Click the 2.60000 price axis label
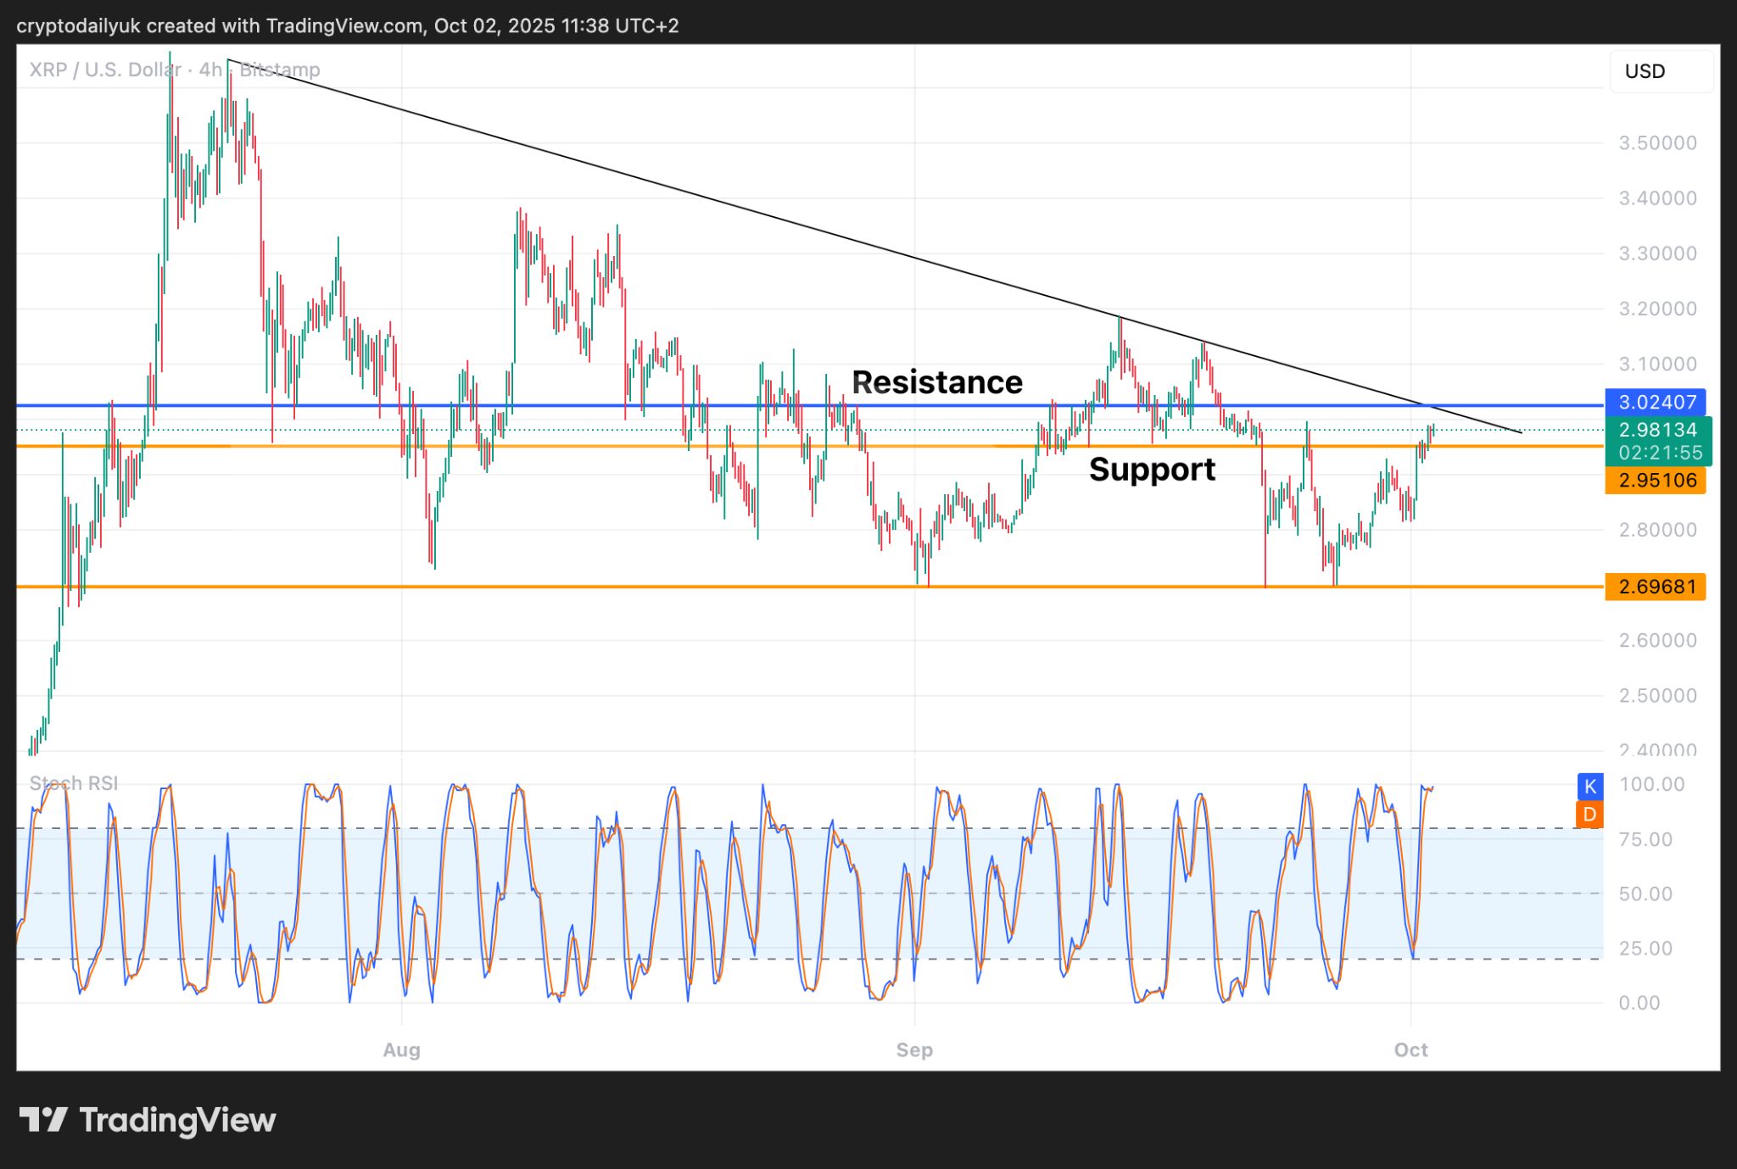 coord(1657,640)
